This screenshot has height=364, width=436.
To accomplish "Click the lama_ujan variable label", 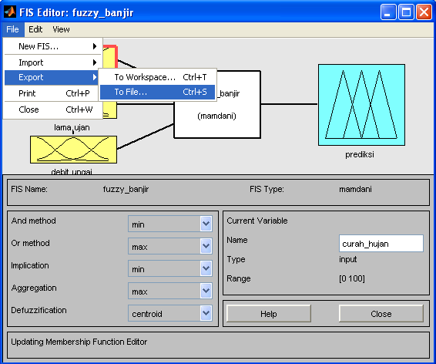I will [x=72, y=127].
